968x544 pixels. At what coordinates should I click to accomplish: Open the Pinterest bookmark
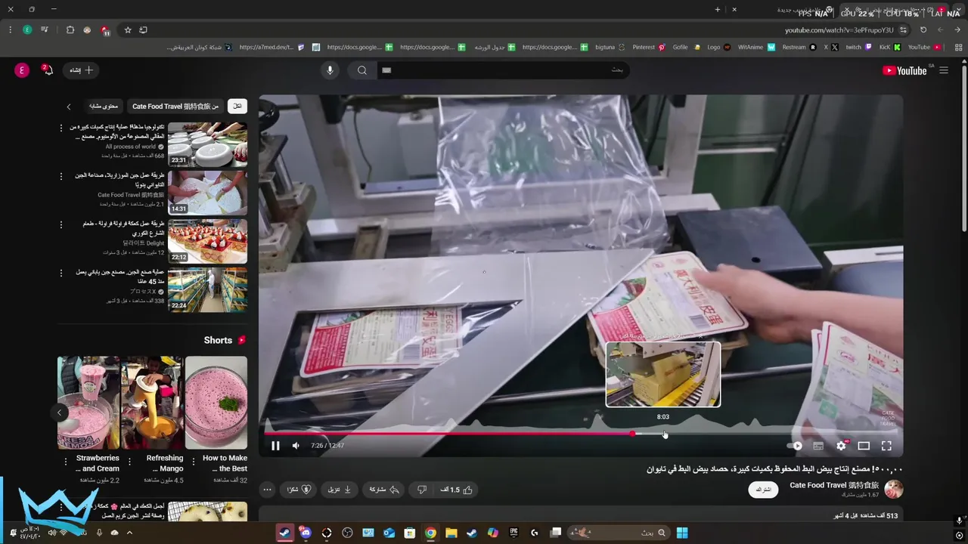tap(649, 47)
